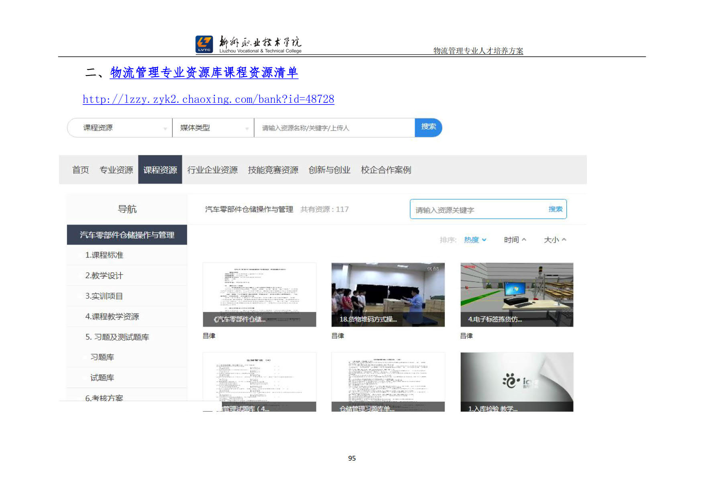This screenshot has width=704, height=498.
Task: Focus the resource name search input field
Action: 334,128
